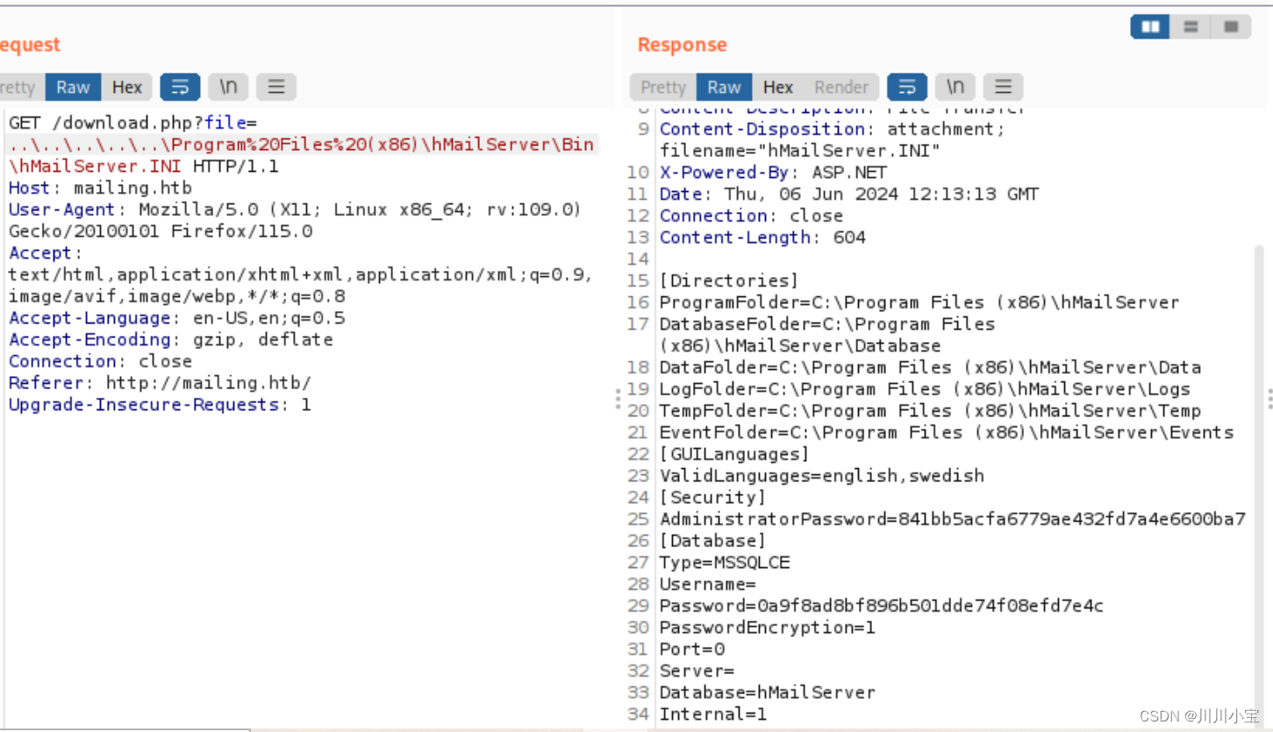The height and width of the screenshot is (732, 1273).
Task: Select top-bottom stacked layout icon
Action: (x=1191, y=27)
